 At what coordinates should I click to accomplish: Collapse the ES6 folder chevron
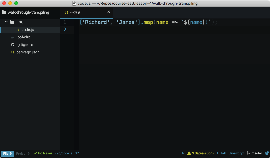[x=6, y=22]
